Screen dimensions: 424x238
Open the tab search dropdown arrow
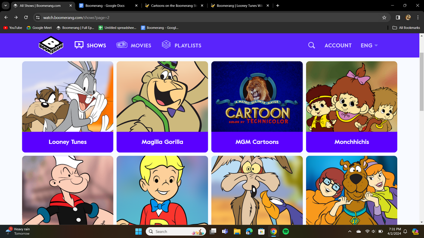click(x=6, y=6)
